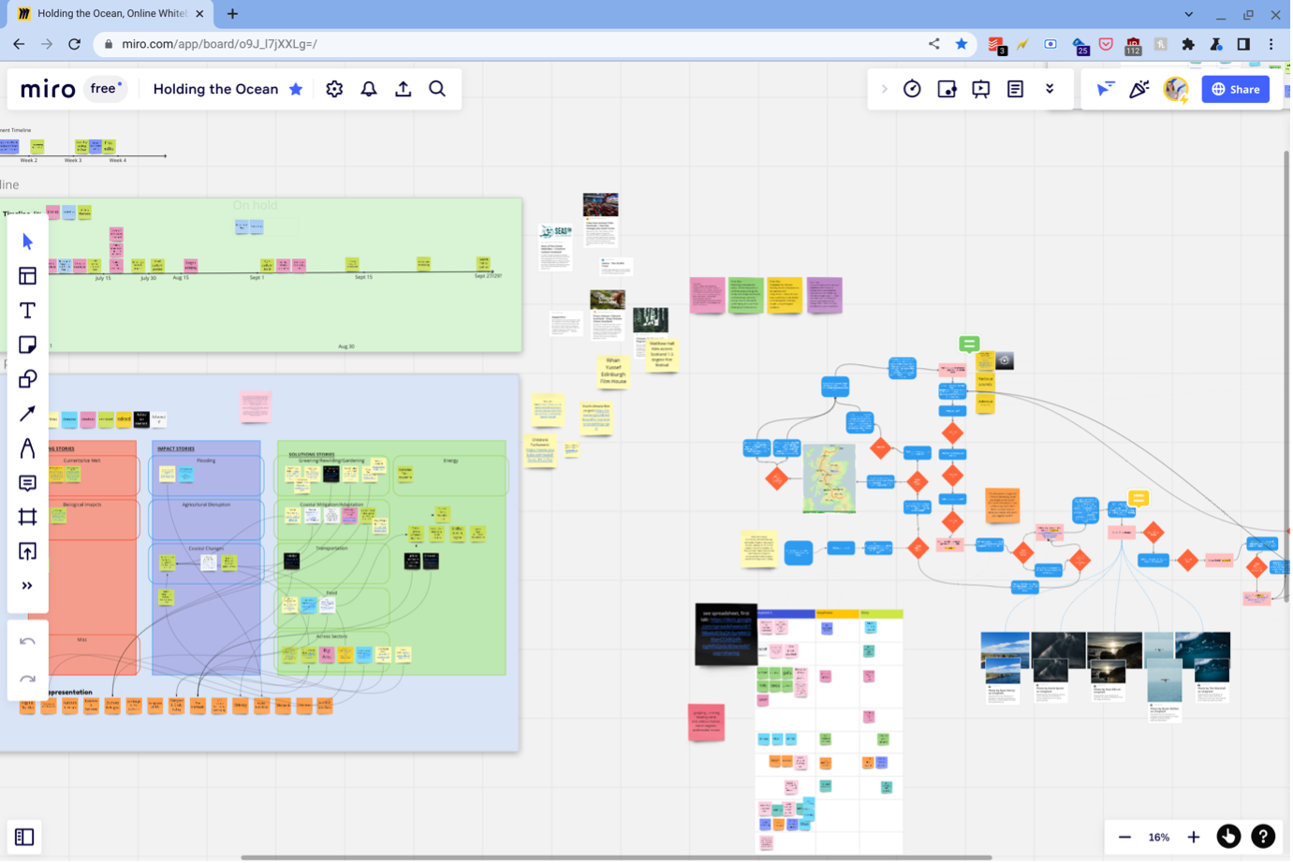Toggle hide collaborators' cursors
The height and width of the screenshot is (863, 1293).
(x=1106, y=89)
